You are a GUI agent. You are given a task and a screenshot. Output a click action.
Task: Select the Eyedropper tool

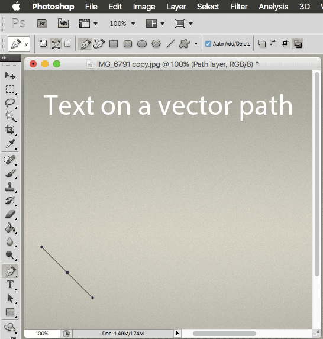tap(10, 144)
